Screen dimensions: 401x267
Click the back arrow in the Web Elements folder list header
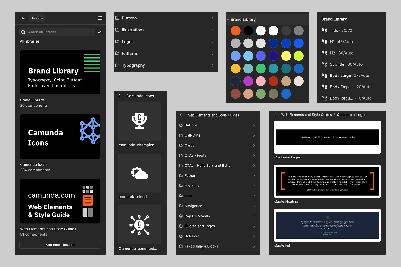coord(181,115)
